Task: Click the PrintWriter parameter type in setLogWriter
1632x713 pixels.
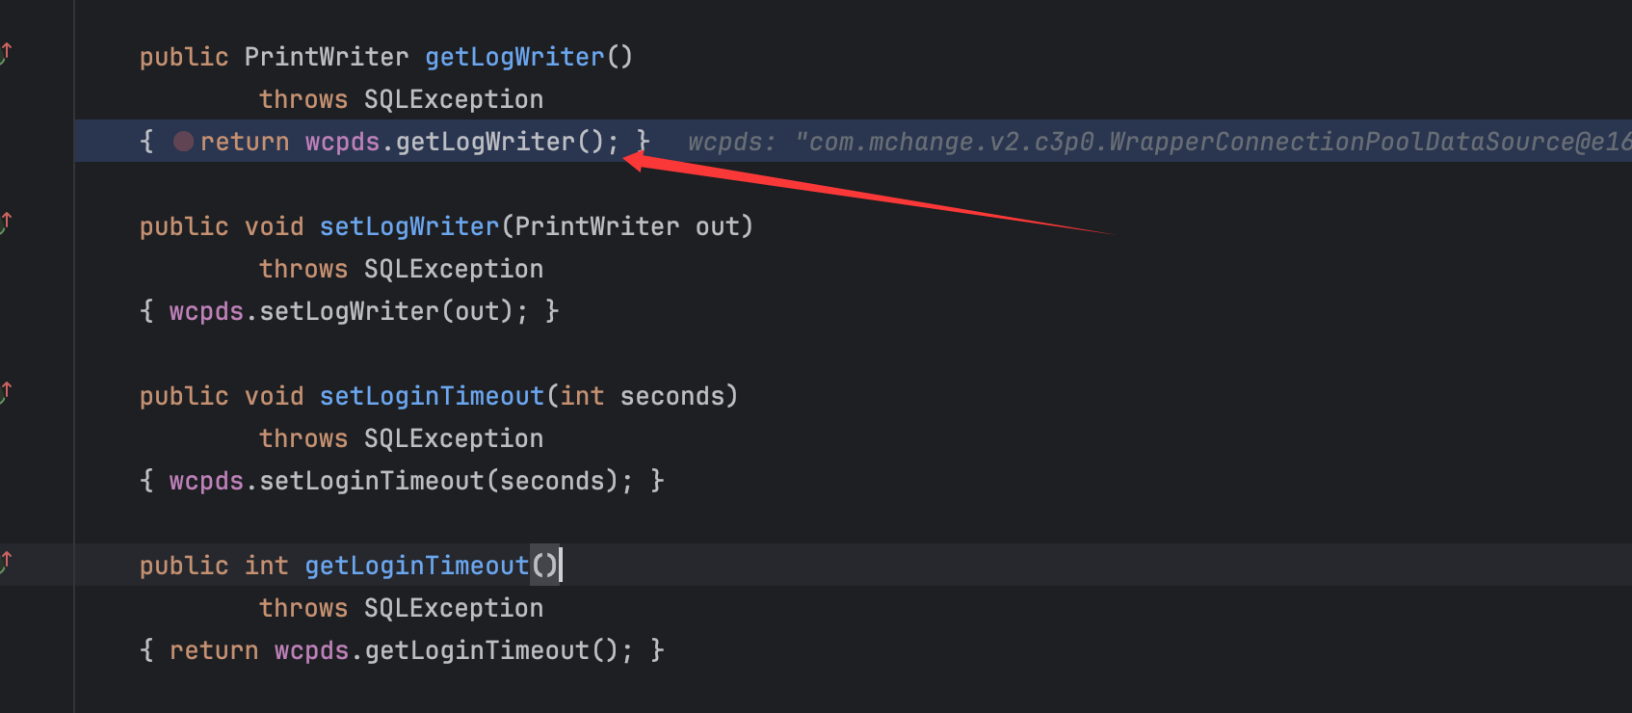Action: pyautogui.click(x=596, y=226)
